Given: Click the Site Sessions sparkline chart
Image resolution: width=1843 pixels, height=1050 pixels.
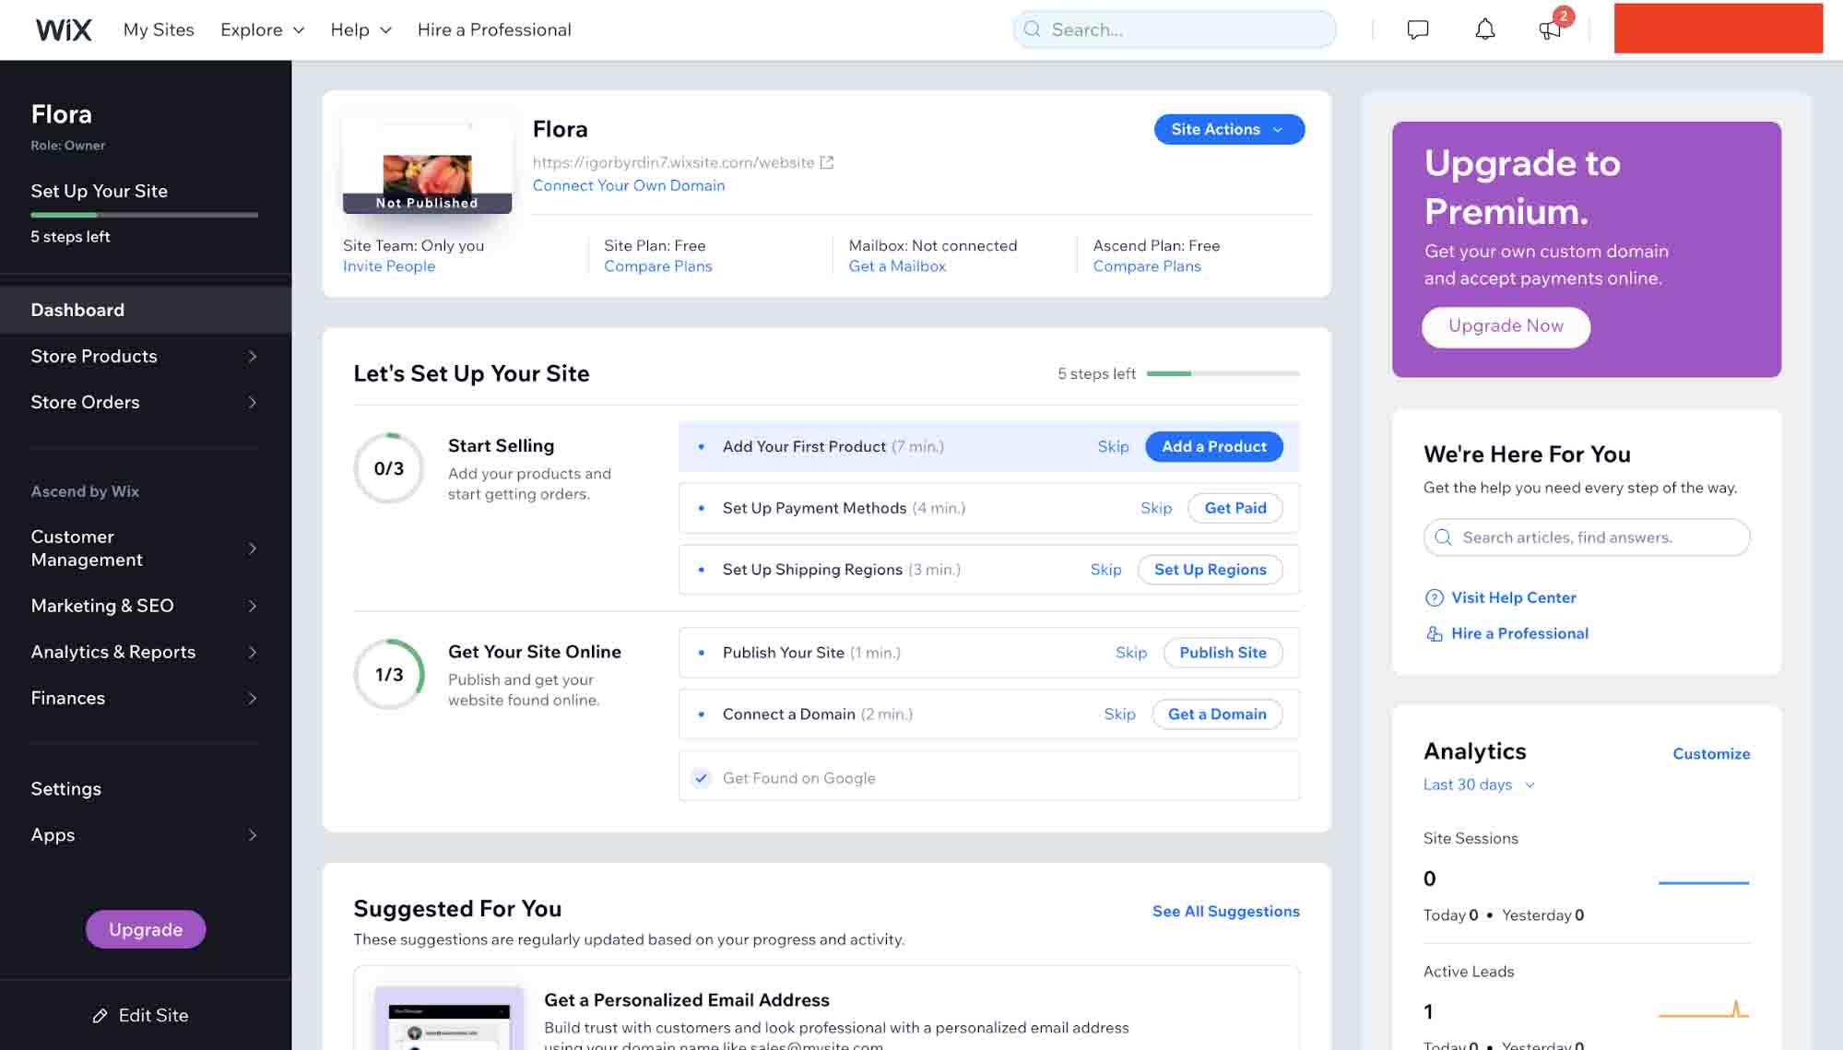Looking at the screenshot, I should (x=1703, y=882).
